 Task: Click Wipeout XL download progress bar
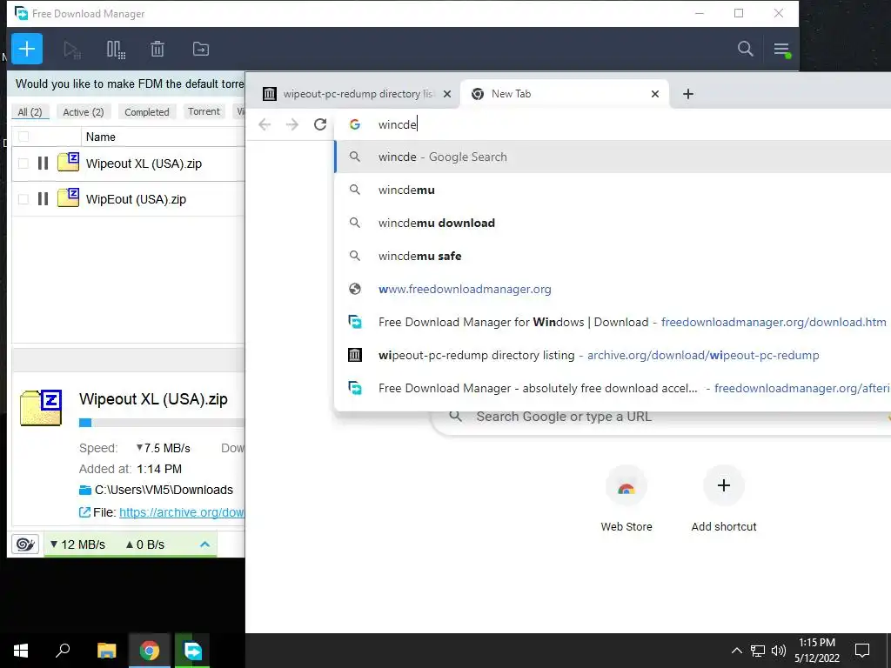162,422
